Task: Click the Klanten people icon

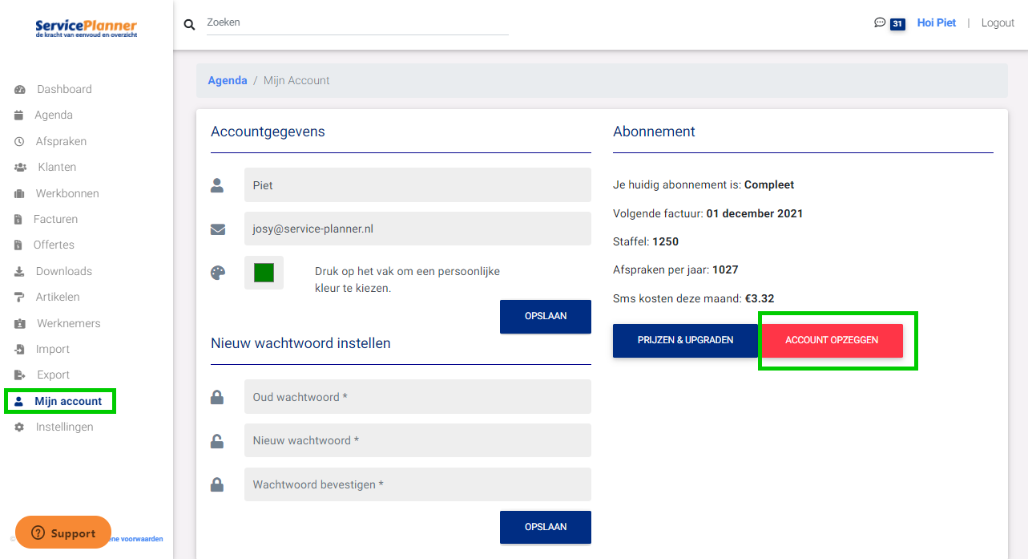Action: tap(21, 168)
